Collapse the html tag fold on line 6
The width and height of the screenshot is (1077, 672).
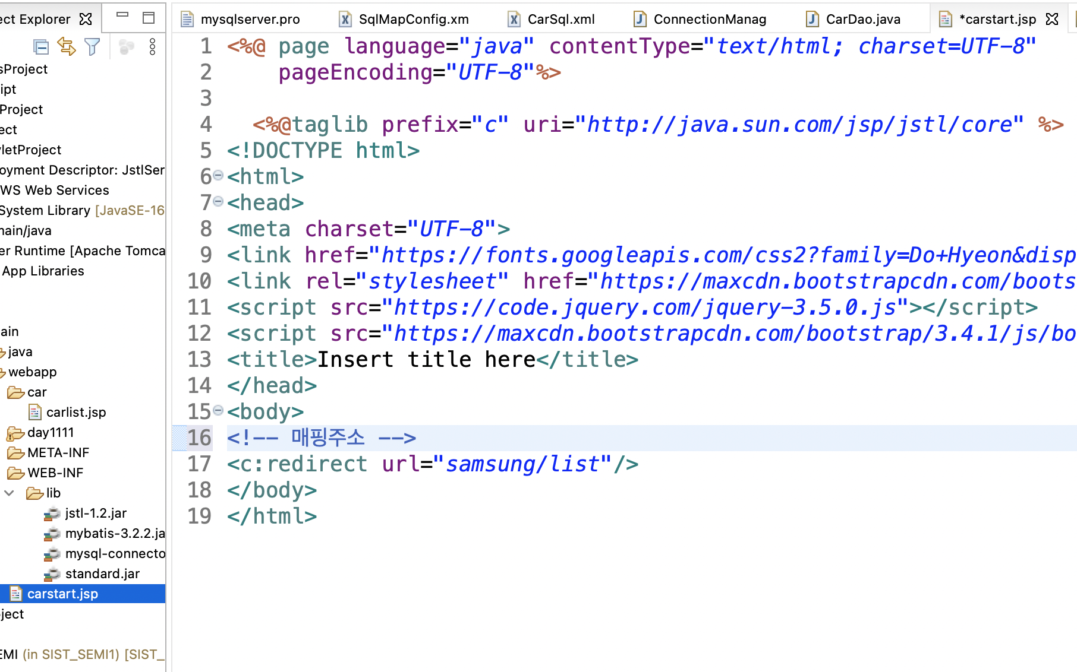click(218, 176)
